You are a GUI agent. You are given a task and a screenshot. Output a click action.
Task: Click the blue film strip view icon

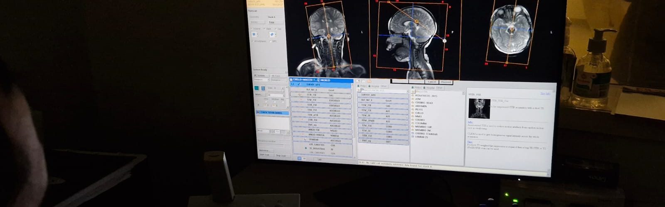tap(263, 88)
